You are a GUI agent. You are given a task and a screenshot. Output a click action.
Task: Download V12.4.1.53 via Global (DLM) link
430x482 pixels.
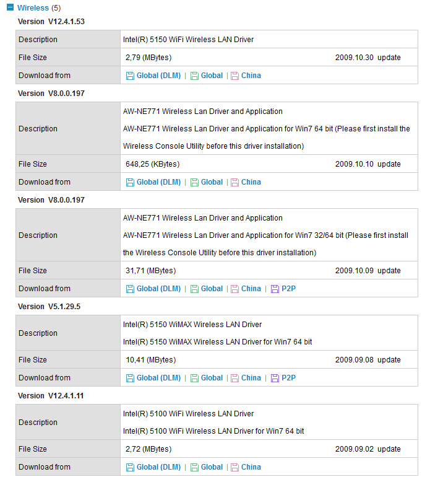[x=158, y=76]
